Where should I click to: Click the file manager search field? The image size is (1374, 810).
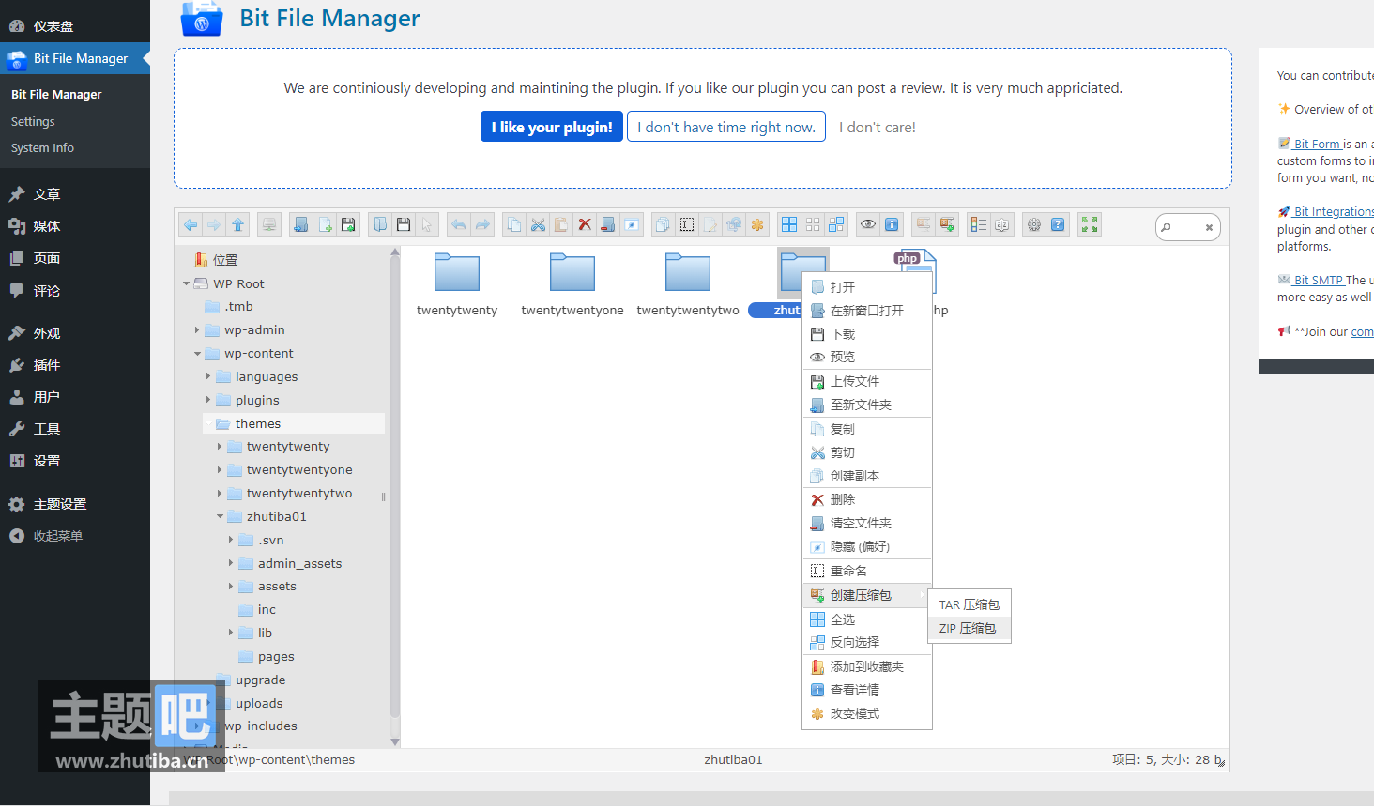[1187, 227]
